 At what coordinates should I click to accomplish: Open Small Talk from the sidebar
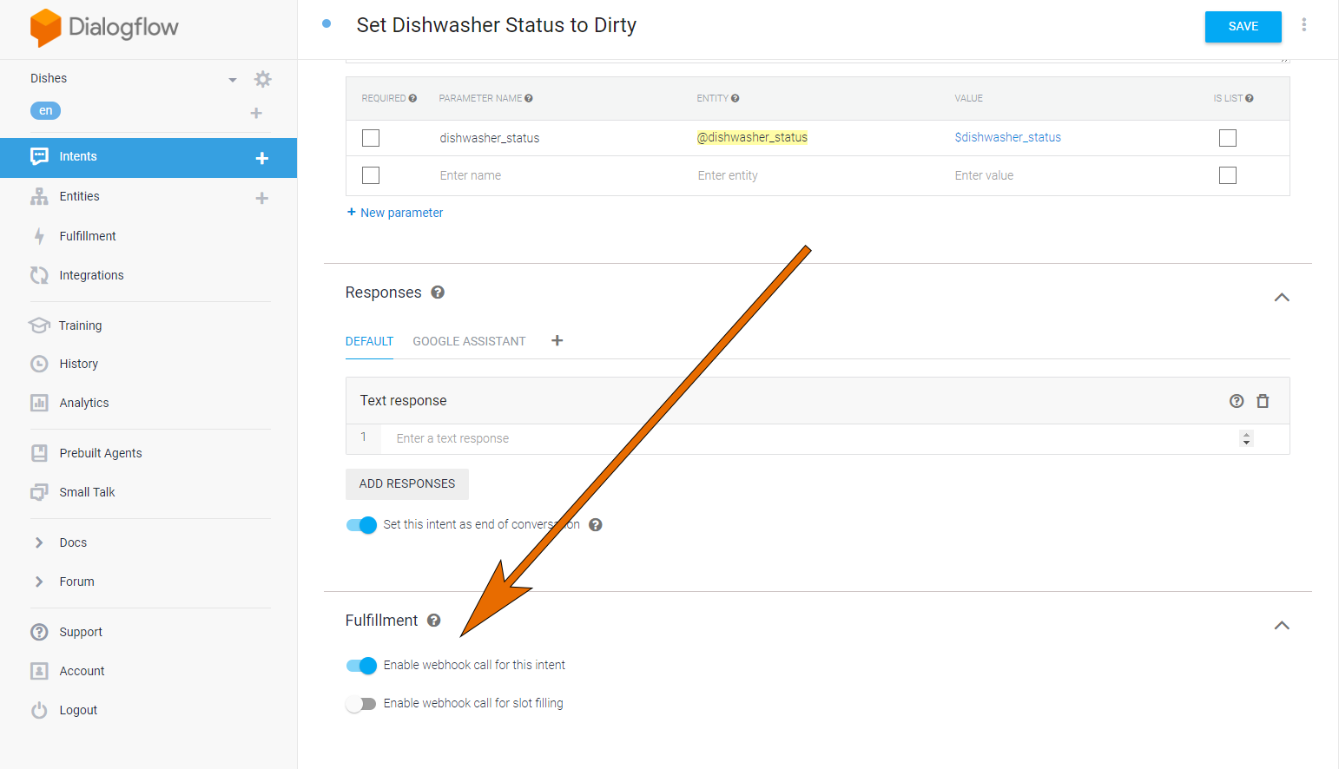tap(86, 491)
